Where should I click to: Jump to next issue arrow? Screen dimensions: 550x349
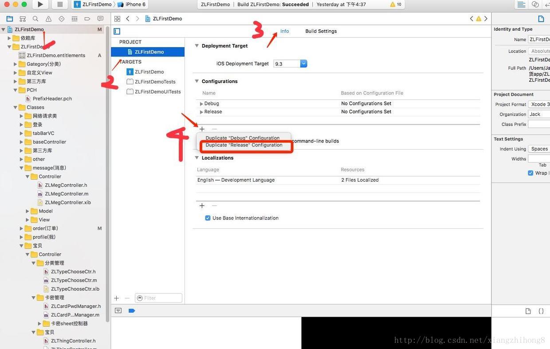[x=486, y=19]
